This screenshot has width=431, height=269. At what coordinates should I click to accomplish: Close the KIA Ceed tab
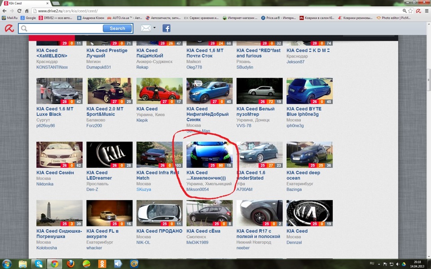47,3
